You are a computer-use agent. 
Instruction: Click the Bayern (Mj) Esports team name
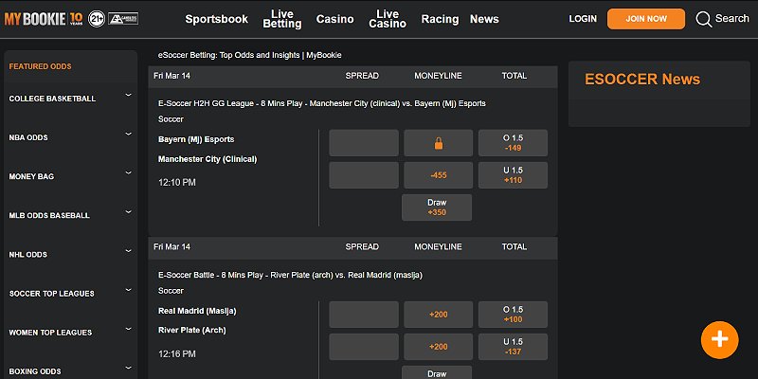[196, 139]
